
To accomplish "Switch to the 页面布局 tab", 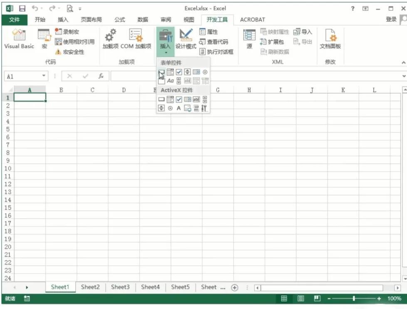I will click(91, 20).
